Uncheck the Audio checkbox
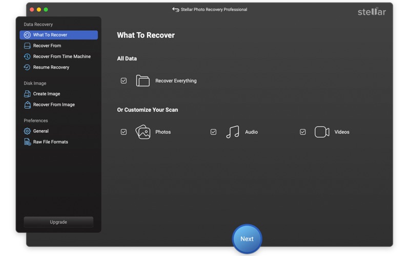 point(213,132)
